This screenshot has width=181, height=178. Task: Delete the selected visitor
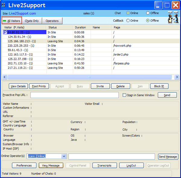tap(120, 86)
